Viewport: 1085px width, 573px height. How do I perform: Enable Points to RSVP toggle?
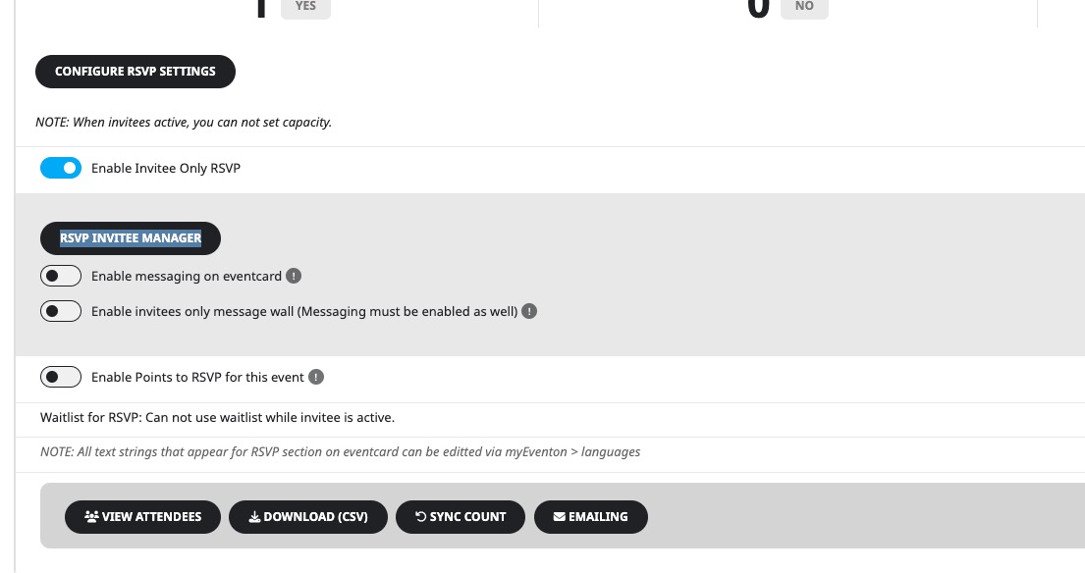(x=61, y=377)
